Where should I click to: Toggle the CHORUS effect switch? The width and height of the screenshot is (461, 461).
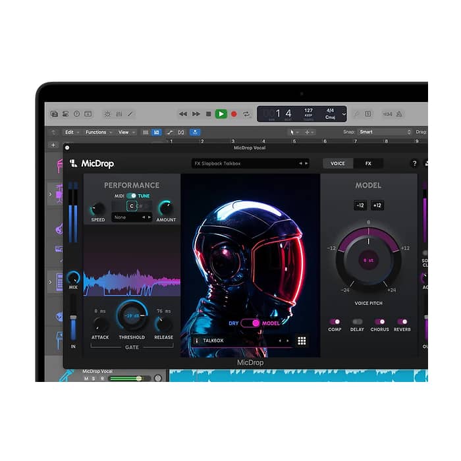[x=379, y=321]
